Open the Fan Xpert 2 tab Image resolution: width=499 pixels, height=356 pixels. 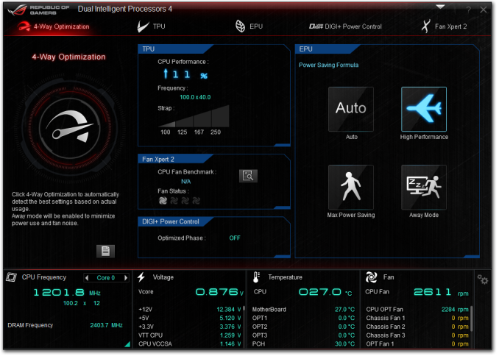444,26
